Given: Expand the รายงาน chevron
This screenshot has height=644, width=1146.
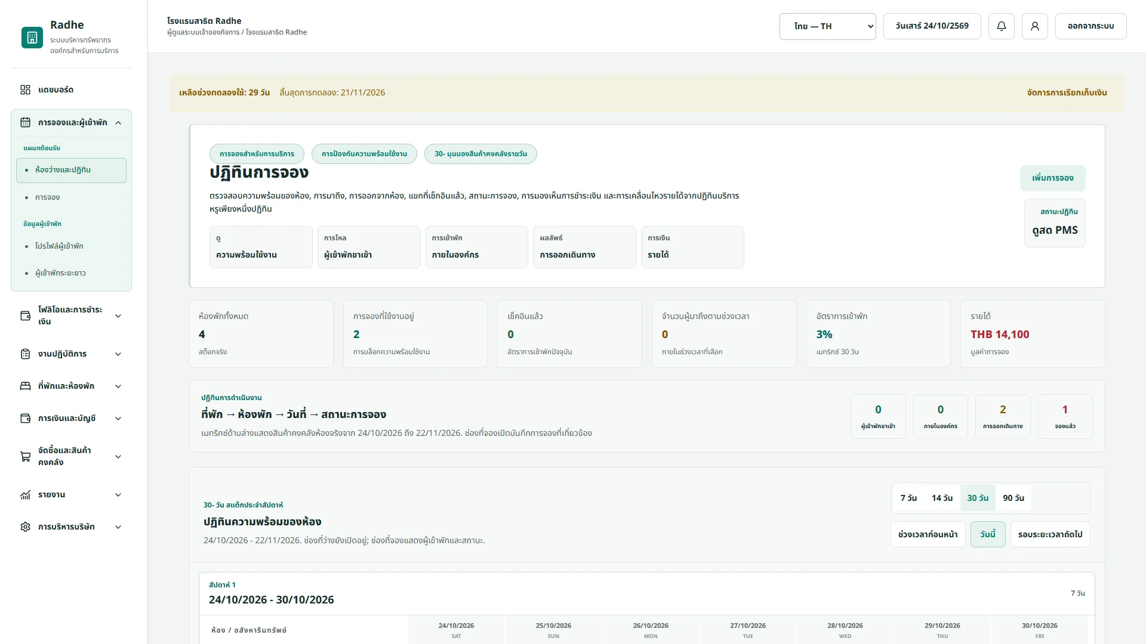Looking at the screenshot, I should point(118,495).
